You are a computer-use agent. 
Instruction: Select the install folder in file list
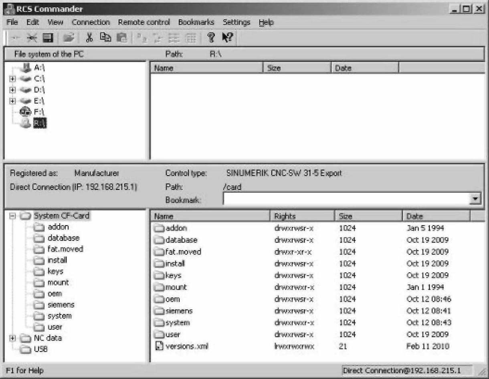[175, 264]
